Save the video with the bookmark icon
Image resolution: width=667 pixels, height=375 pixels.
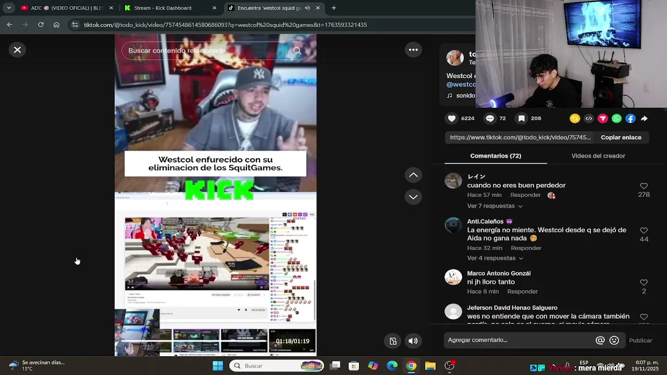[521, 119]
